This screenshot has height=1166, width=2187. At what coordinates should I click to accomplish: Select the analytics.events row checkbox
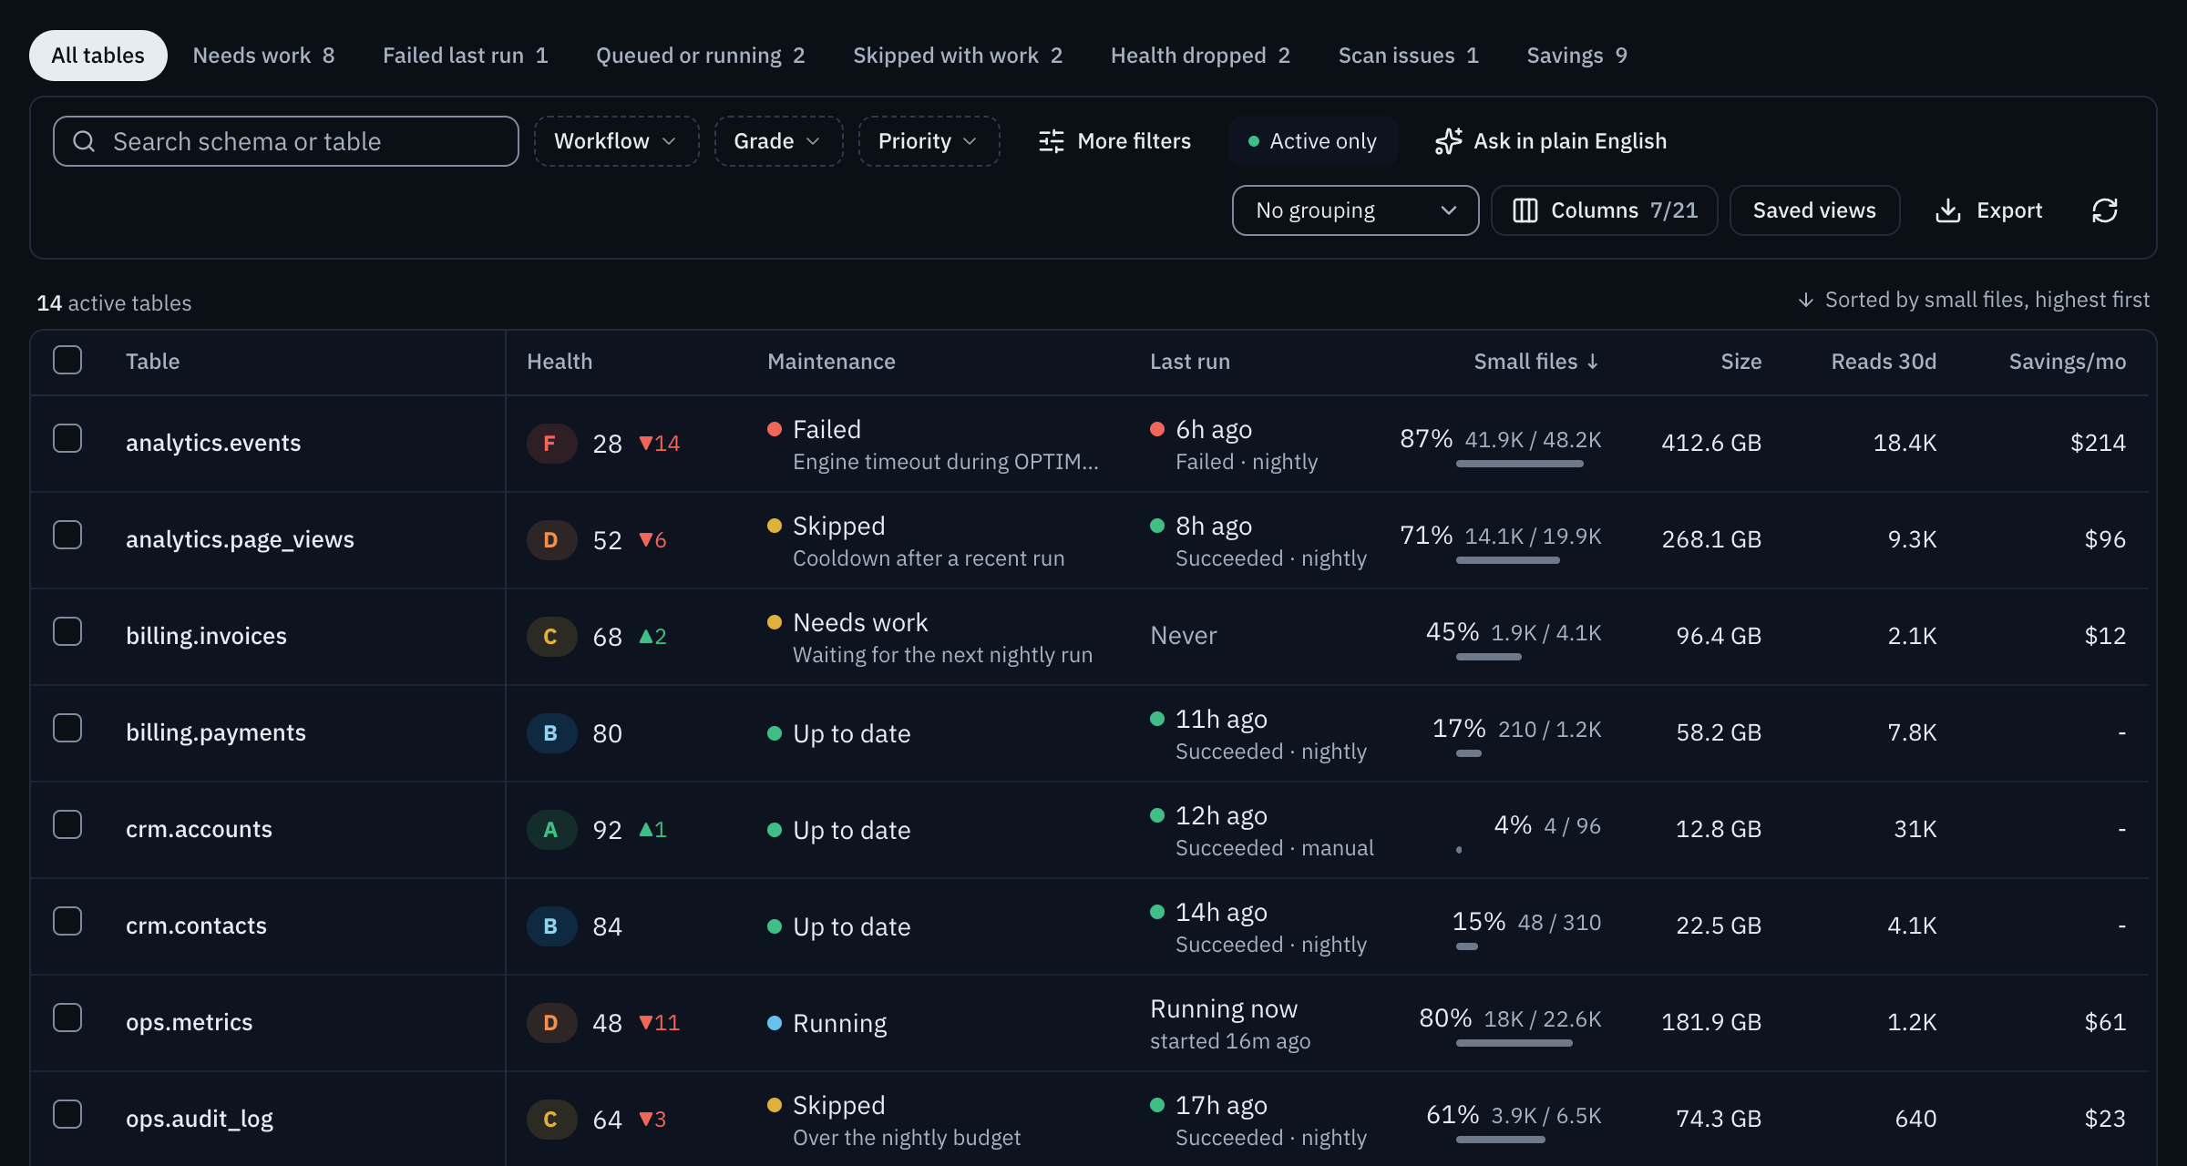pyautogui.click(x=67, y=438)
